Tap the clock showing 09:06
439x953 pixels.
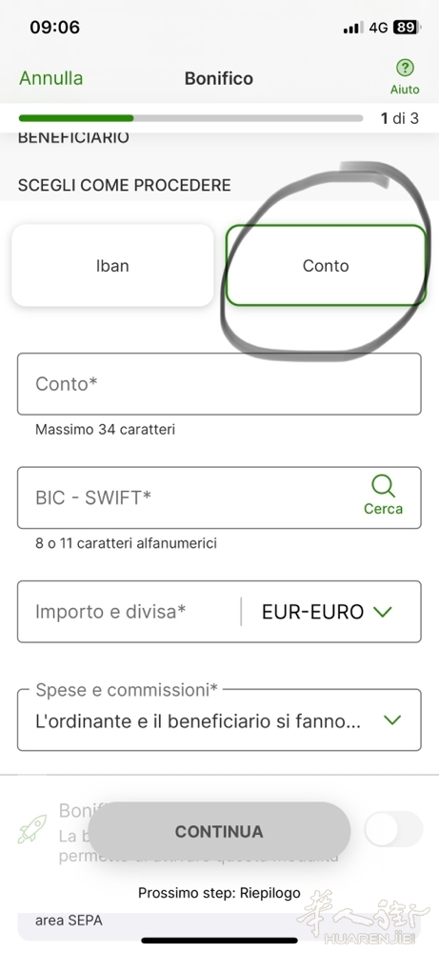point(54,28)
